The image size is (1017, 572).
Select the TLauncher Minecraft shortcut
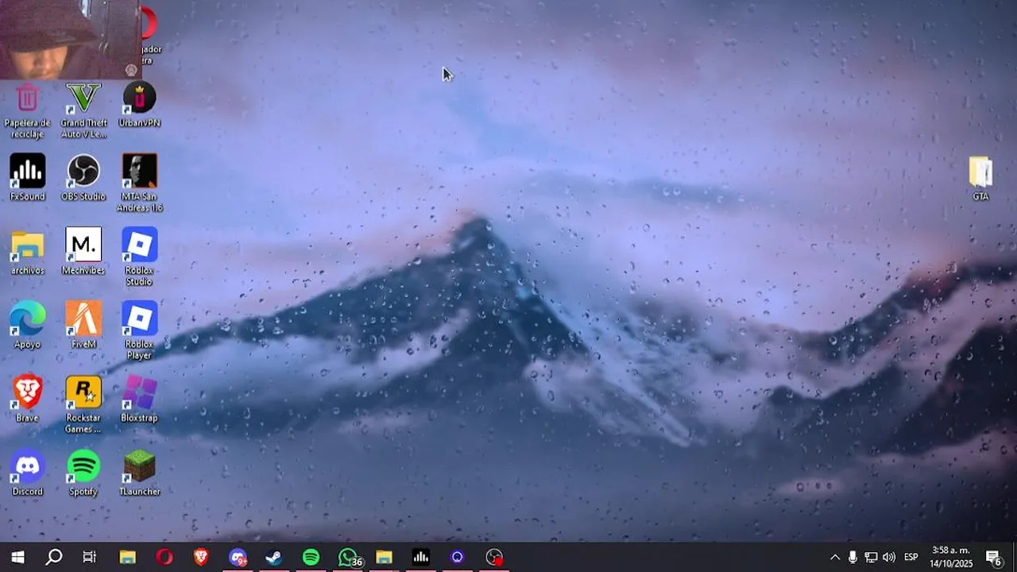[x=140, y=473]
